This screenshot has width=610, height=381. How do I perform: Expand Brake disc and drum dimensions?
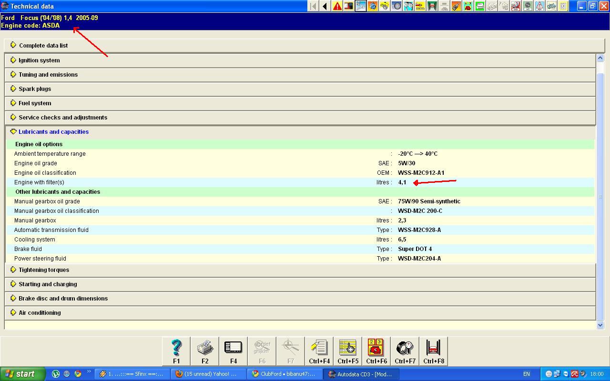pyautogui.click(x=63, y=299)
